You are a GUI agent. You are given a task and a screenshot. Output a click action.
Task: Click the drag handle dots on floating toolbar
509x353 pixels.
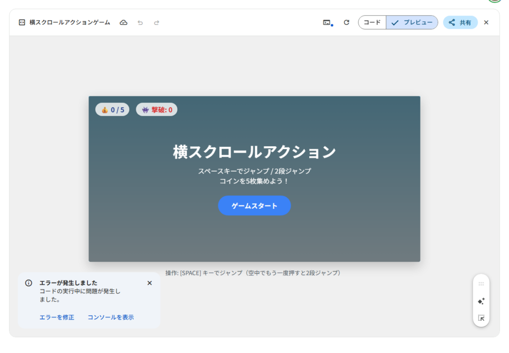pos(481,284)
